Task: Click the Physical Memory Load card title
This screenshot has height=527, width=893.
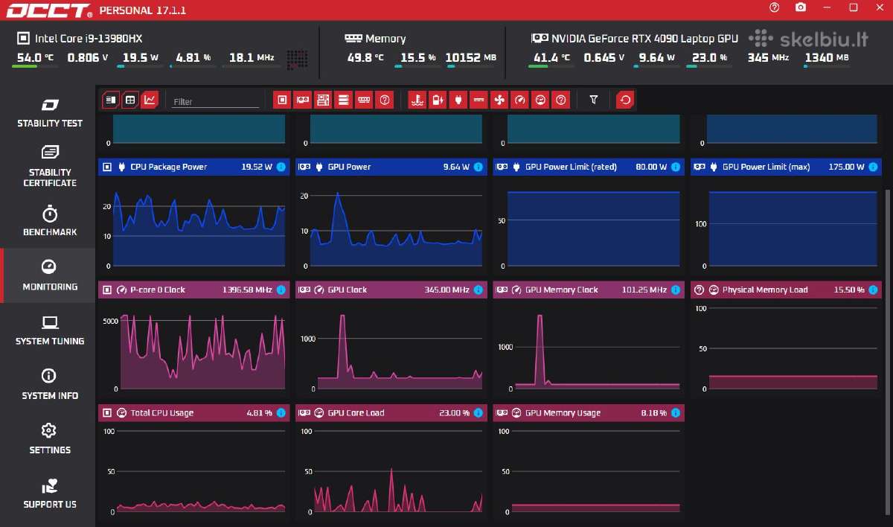Action: coord(765,290)
